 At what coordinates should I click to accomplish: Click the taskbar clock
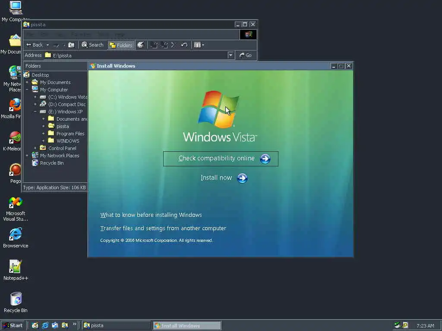(425, 326)
